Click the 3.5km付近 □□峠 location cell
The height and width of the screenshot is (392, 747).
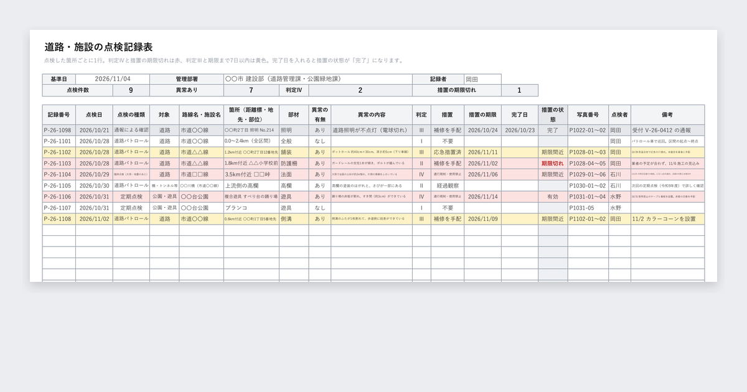[x=251, y=175]
